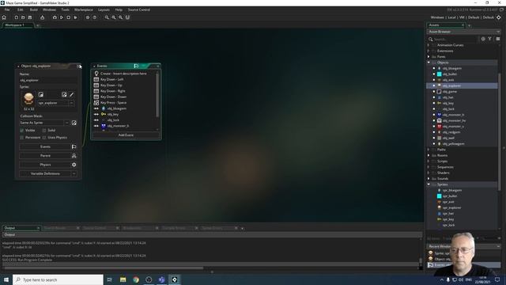Start debugger with the bug toolbar icon
This screenshot has height=285, width=506.
click(x=55, y=17)
